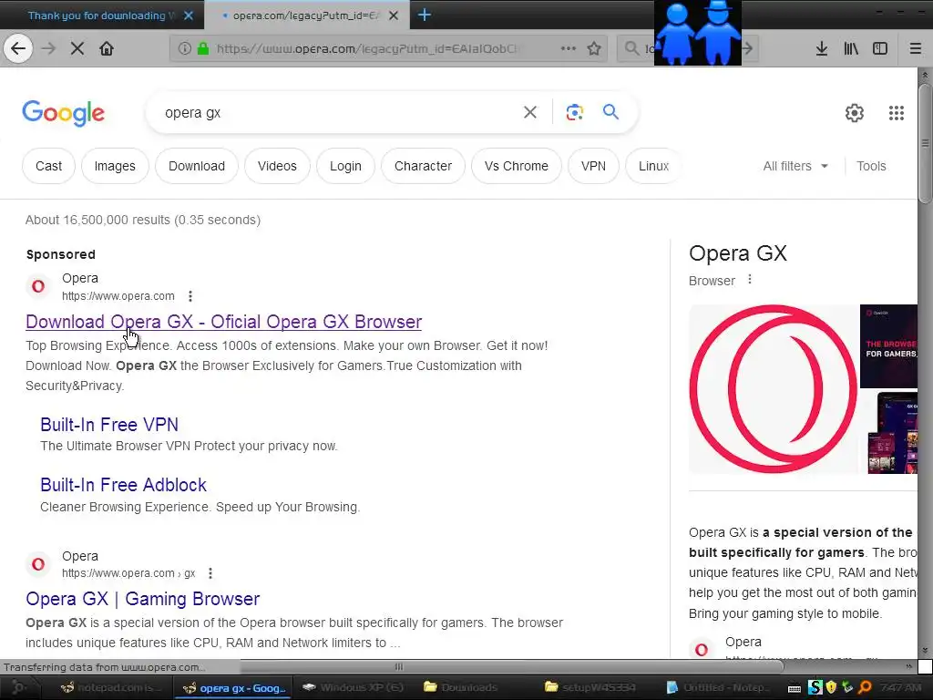Close the 'Thank you for downloading' tab

point(189,15)
